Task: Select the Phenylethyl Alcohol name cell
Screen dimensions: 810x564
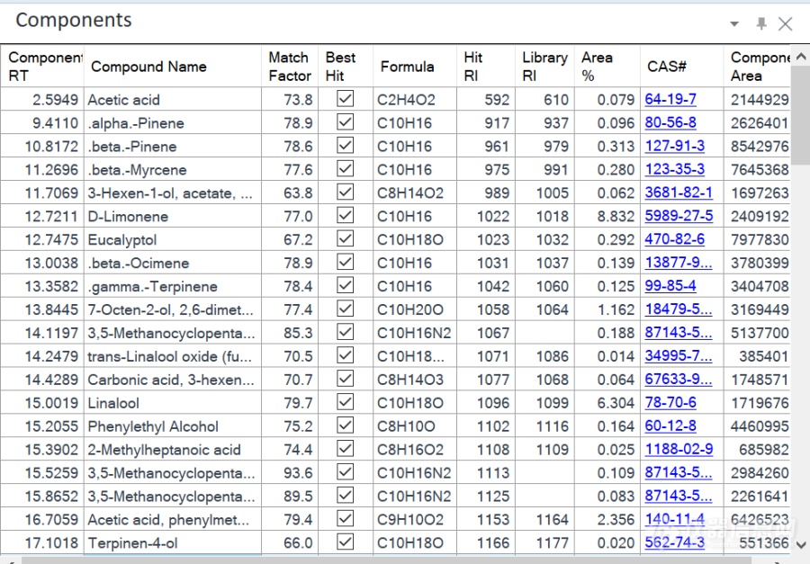Action: click(x=173, y=425)
